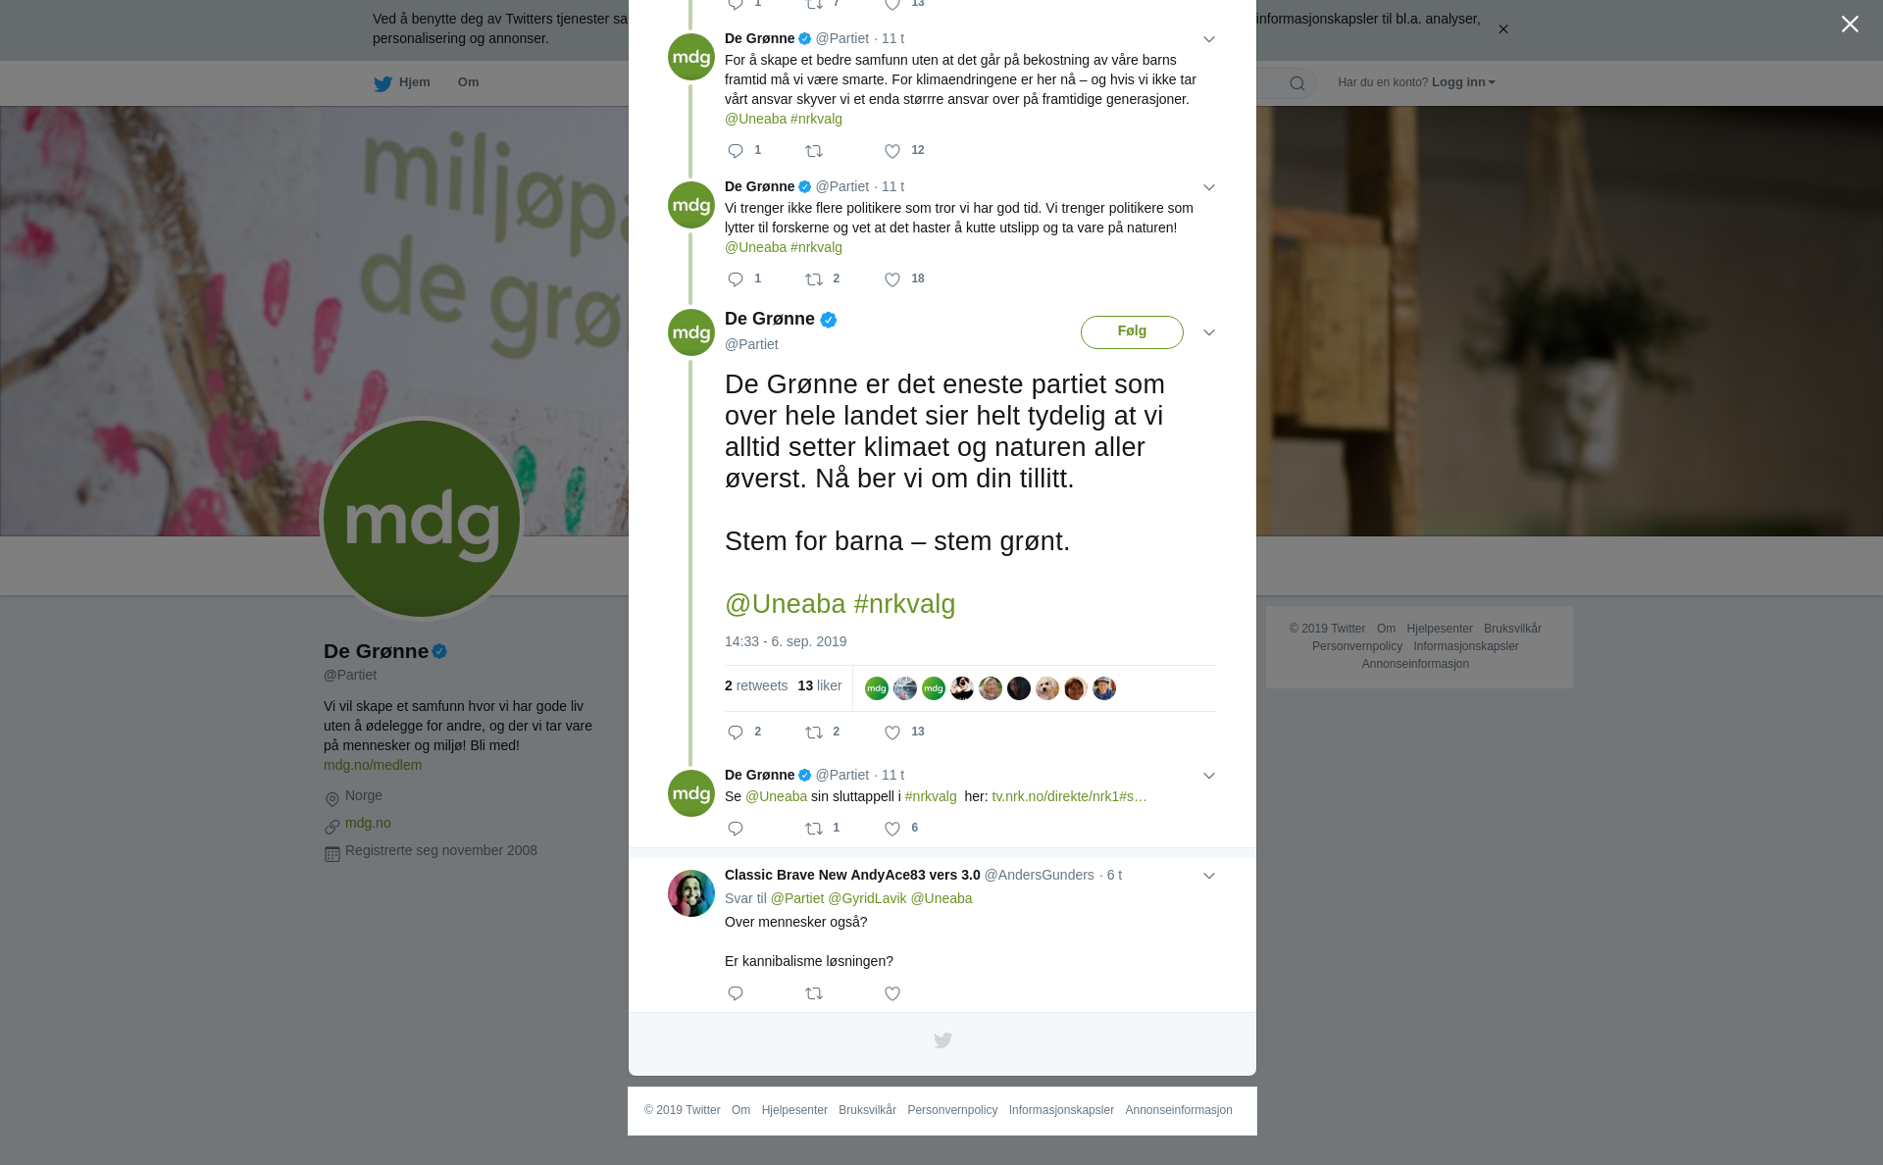The width and height of the screenshot is (1883, 1165).
Task: Dismiss the cookie notice banner
Action: point(1502,29)
